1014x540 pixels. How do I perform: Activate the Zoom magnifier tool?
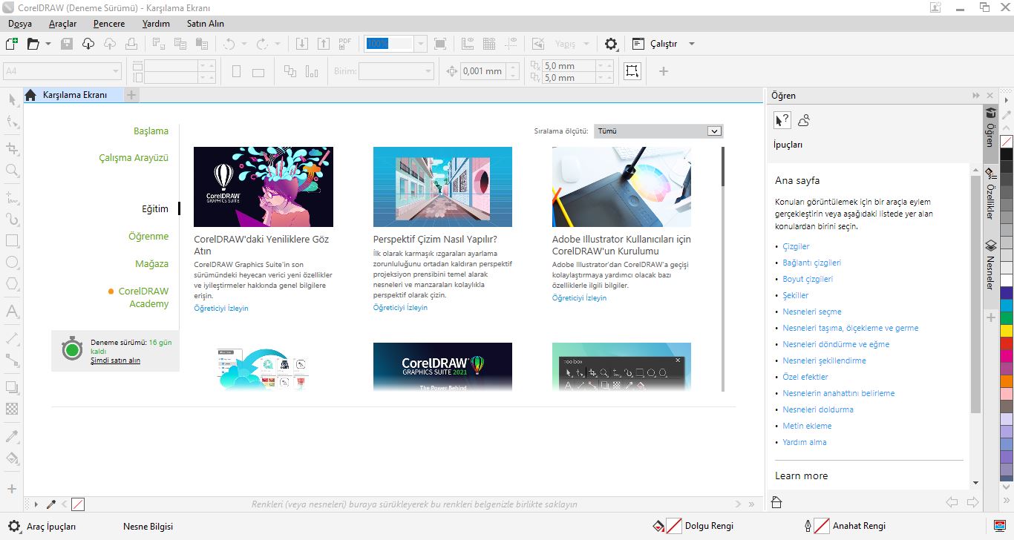(12, 171)
